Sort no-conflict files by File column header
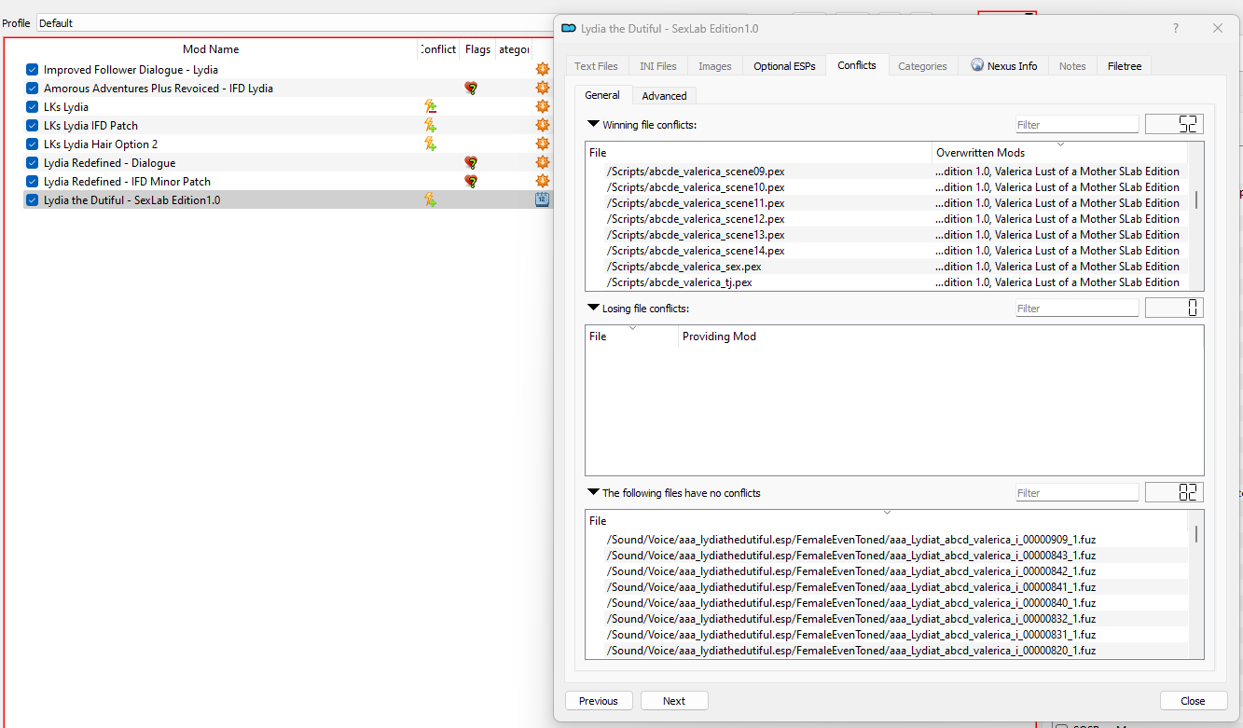The width and height of the screenshot is (1243, 728). pos(887,520)
